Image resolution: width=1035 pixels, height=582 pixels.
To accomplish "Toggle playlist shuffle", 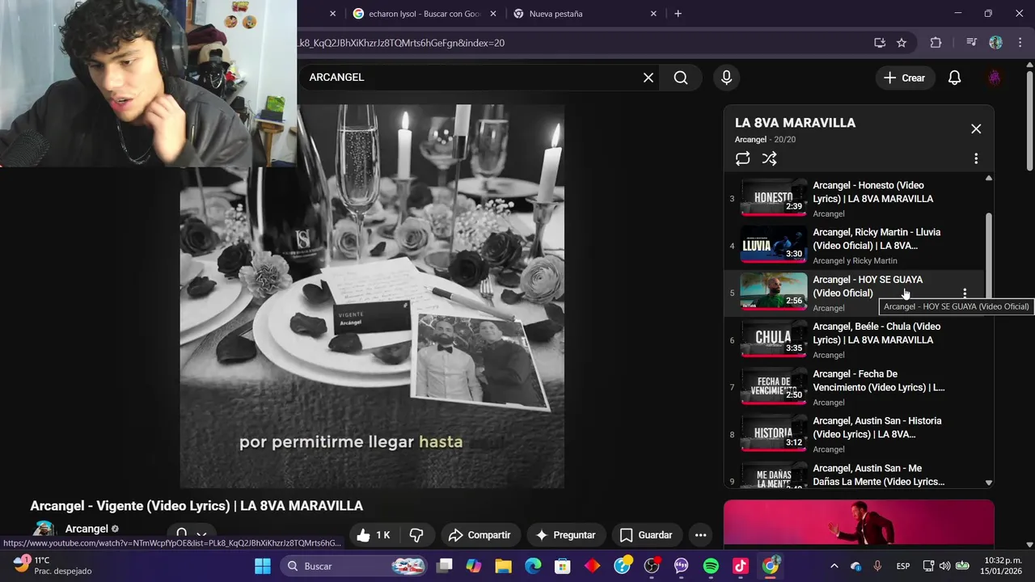I will click(x=769, y=158).
